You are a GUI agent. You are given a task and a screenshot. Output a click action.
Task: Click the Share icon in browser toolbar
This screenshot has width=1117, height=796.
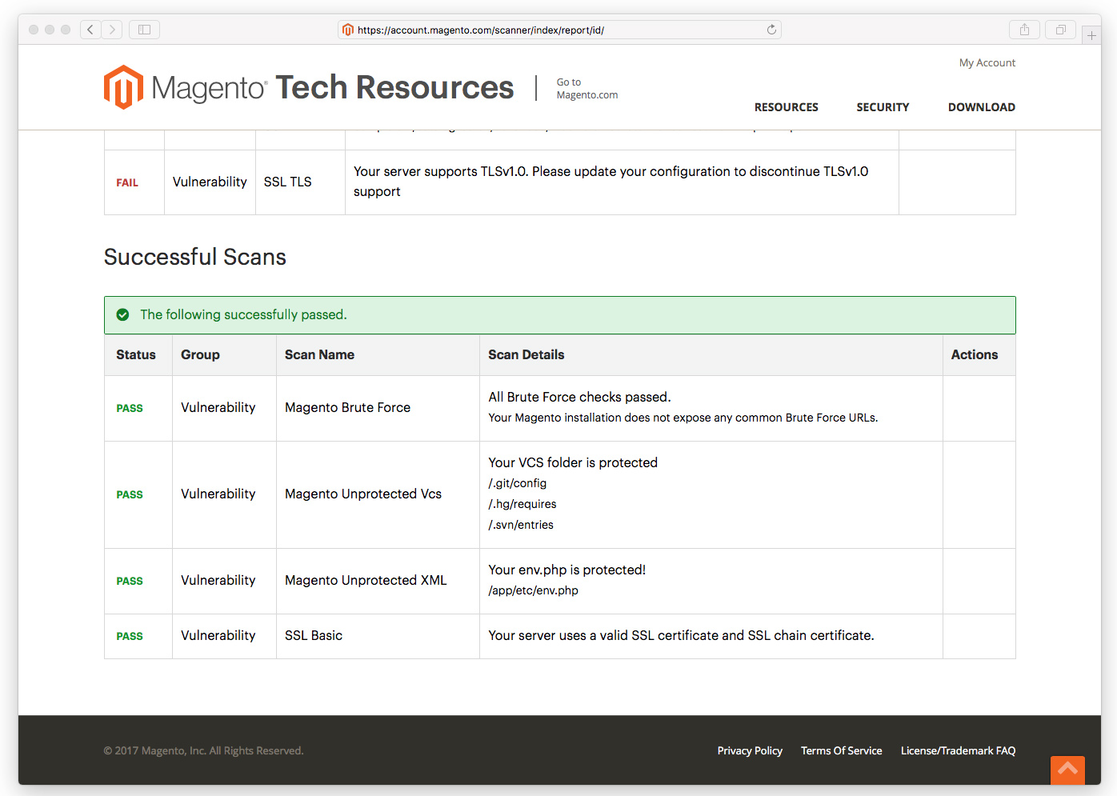point(1024,29)
